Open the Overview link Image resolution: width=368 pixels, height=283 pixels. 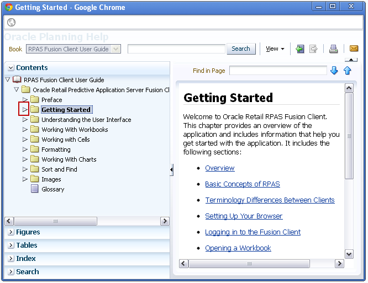coord(220,168)
